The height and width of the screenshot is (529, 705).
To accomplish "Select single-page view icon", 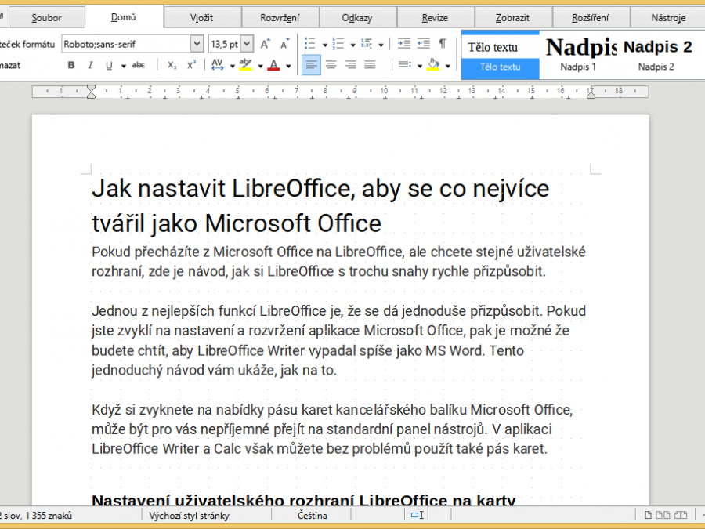I will click(649, 515).
